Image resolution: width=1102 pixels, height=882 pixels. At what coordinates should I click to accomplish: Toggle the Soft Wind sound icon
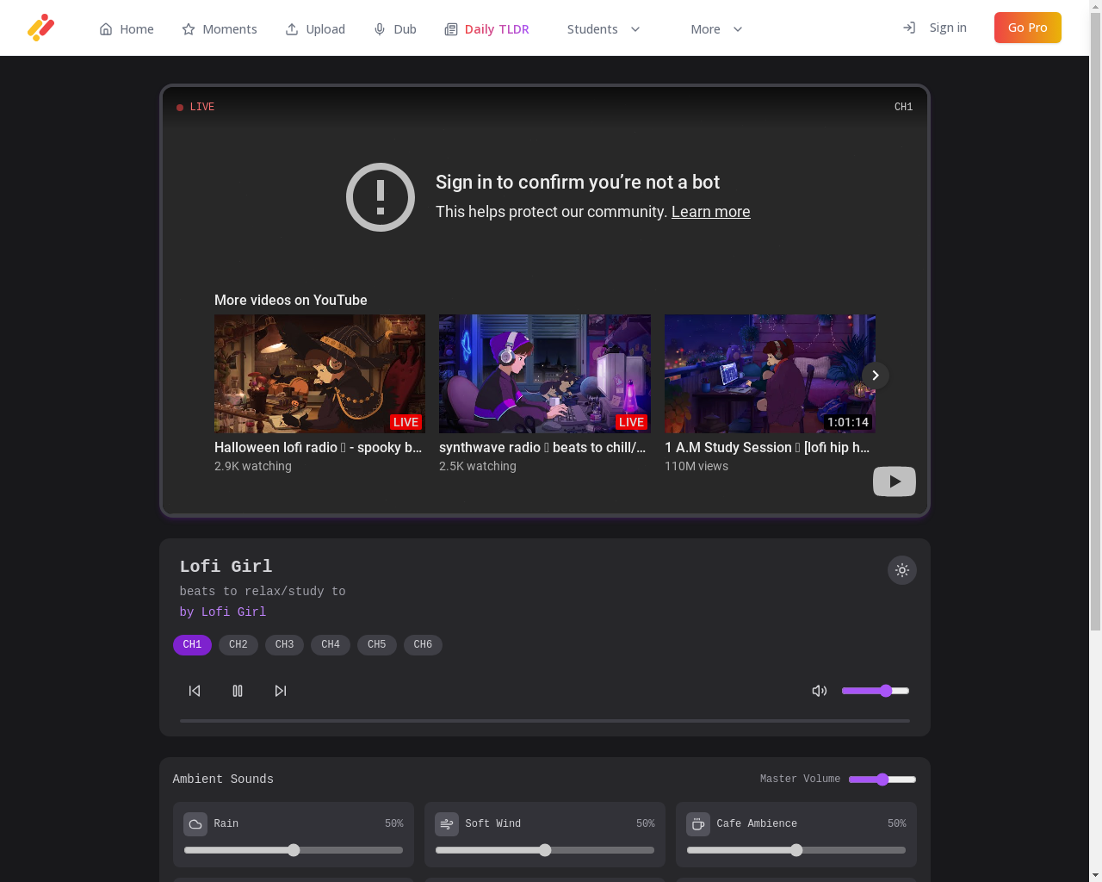(447, 824)
